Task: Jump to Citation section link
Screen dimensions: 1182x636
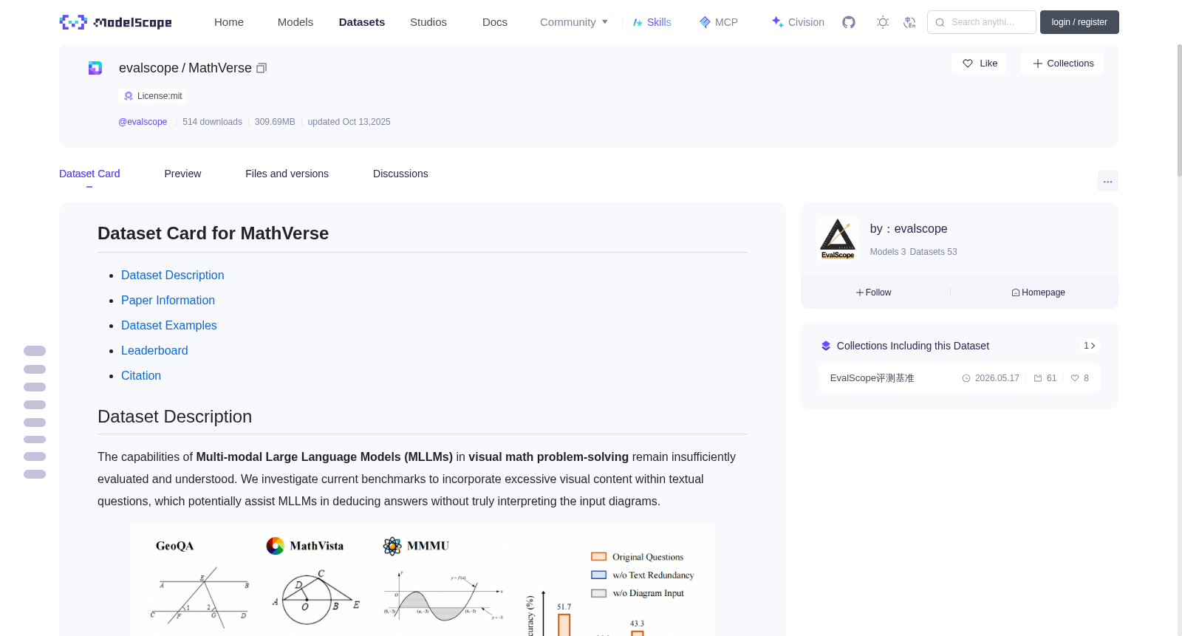Action: [x=141, y=376]
